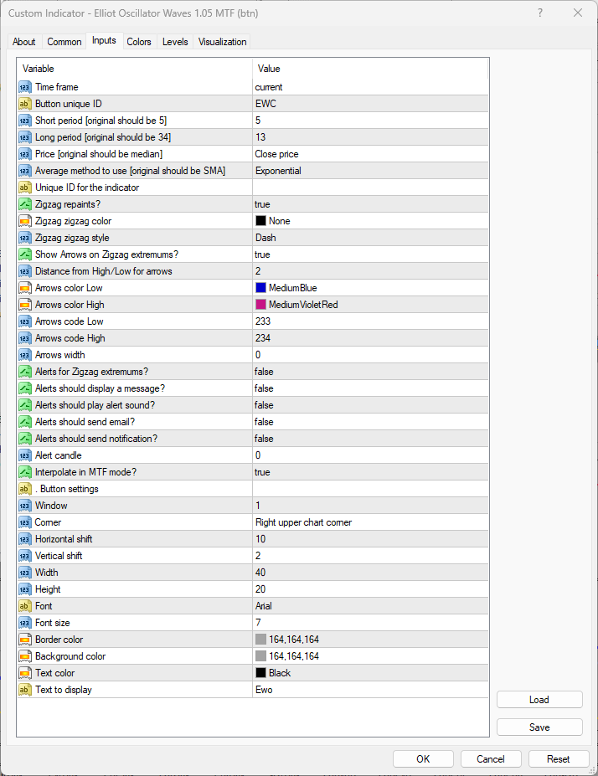Pick the Text color Black swatch
598x776 pixels.
pos(260,673)
